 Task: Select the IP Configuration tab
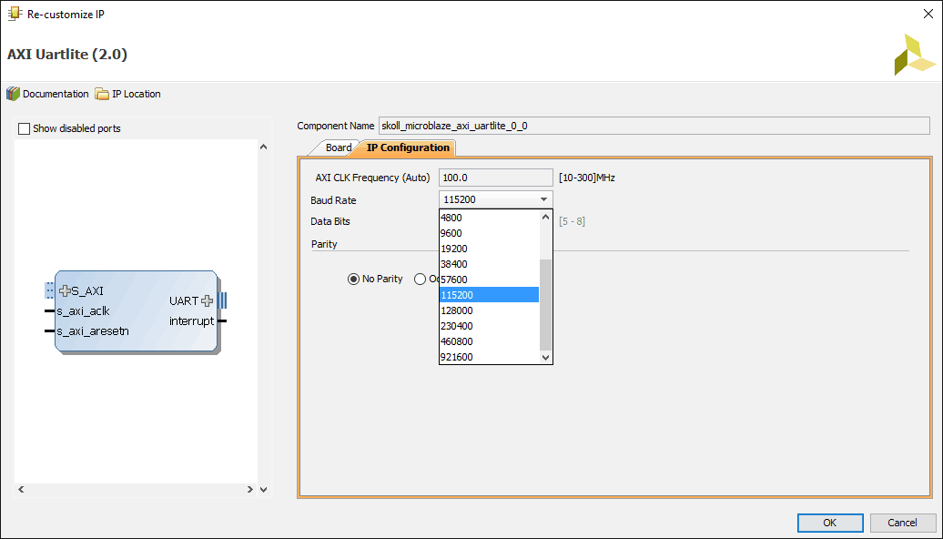408,147
